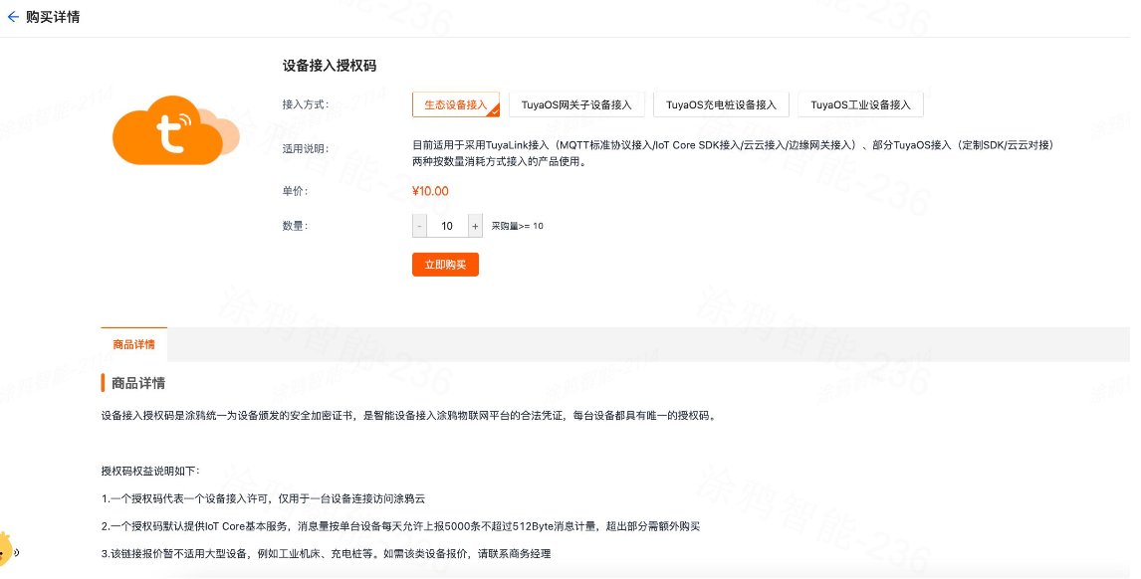Click the 单价 label
The width and height of the screenshot is (1141, 579).
click(x=296, y=191)
